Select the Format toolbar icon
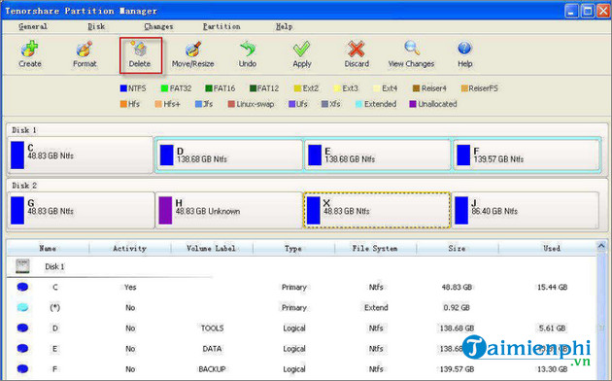The width and height of the screenshot is (612, 381). (85, 49)
